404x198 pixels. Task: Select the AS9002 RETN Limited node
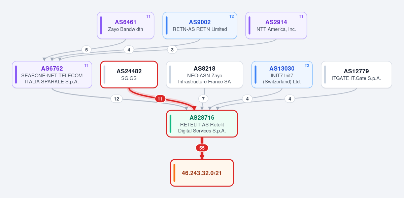200,26
